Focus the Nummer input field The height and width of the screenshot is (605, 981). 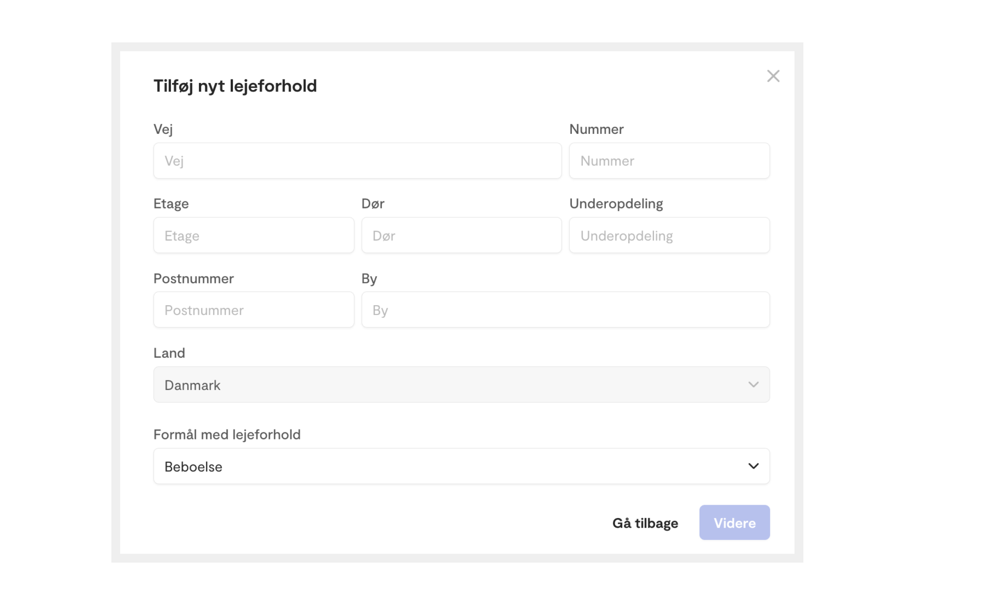click(669, 161)
